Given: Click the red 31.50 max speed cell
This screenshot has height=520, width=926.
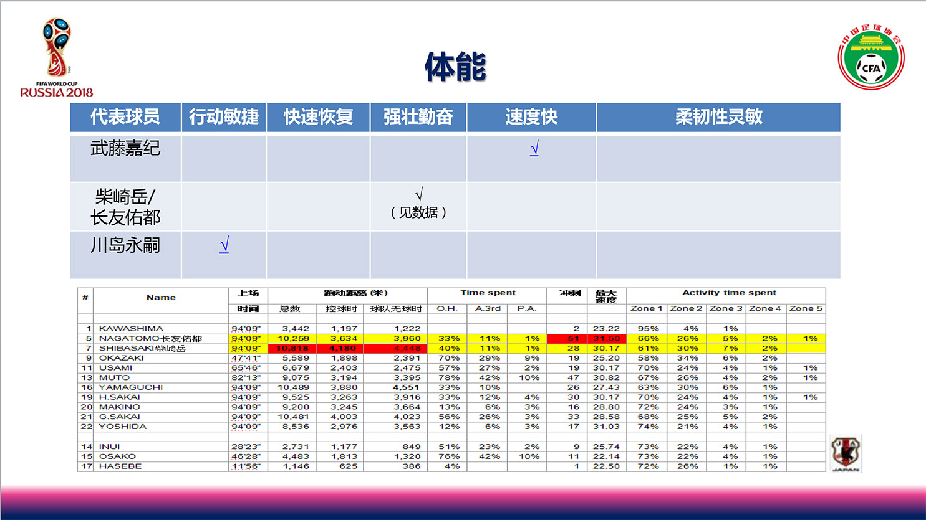Looking at the screenshot, I should tap(606, 339).
